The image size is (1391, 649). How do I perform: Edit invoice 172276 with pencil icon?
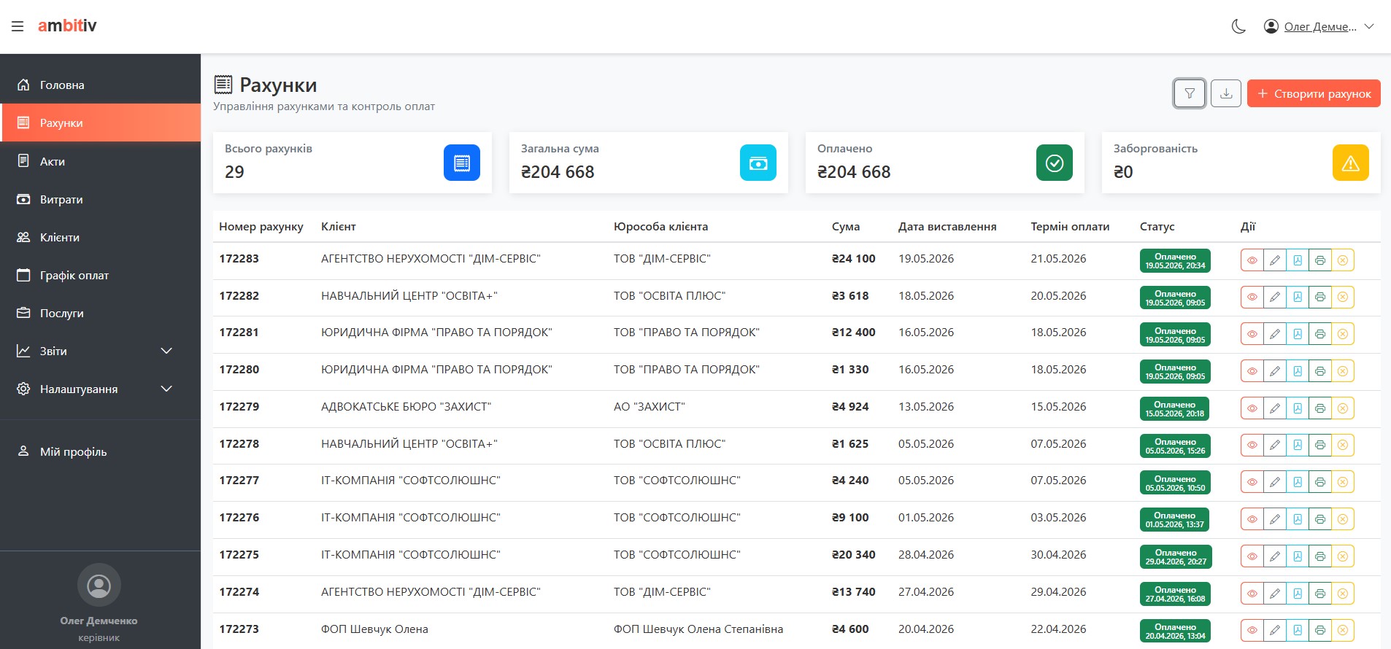click(1275, 519)
